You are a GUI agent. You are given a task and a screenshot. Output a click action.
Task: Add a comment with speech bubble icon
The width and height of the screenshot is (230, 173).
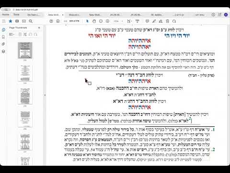click(x=147, y=21)
